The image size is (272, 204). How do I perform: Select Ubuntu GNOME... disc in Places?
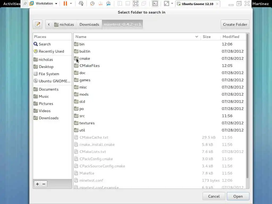coord(52,81)
